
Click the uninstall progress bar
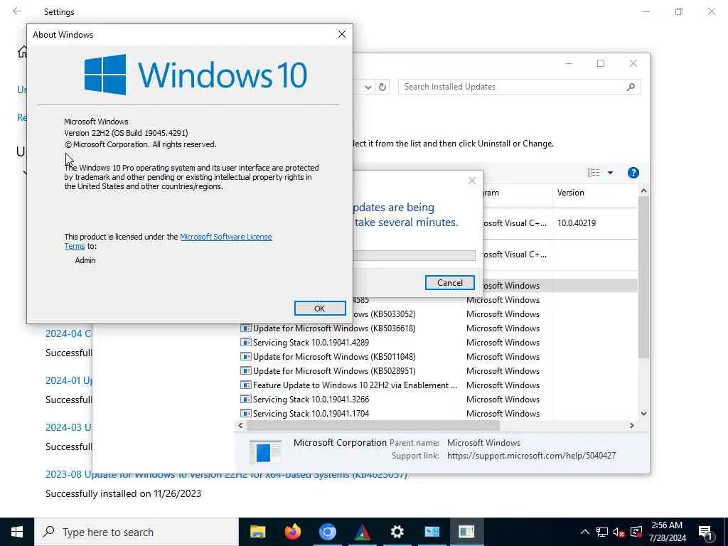(414, 255)
